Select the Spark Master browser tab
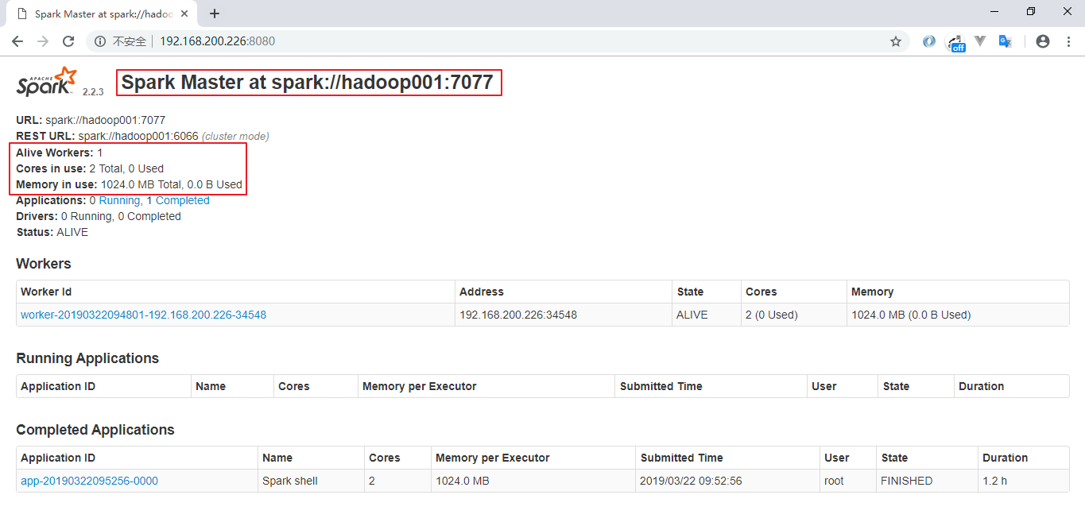Viewport: 1085px width, 522px height. pyautogui.click(x=99, y=14)
